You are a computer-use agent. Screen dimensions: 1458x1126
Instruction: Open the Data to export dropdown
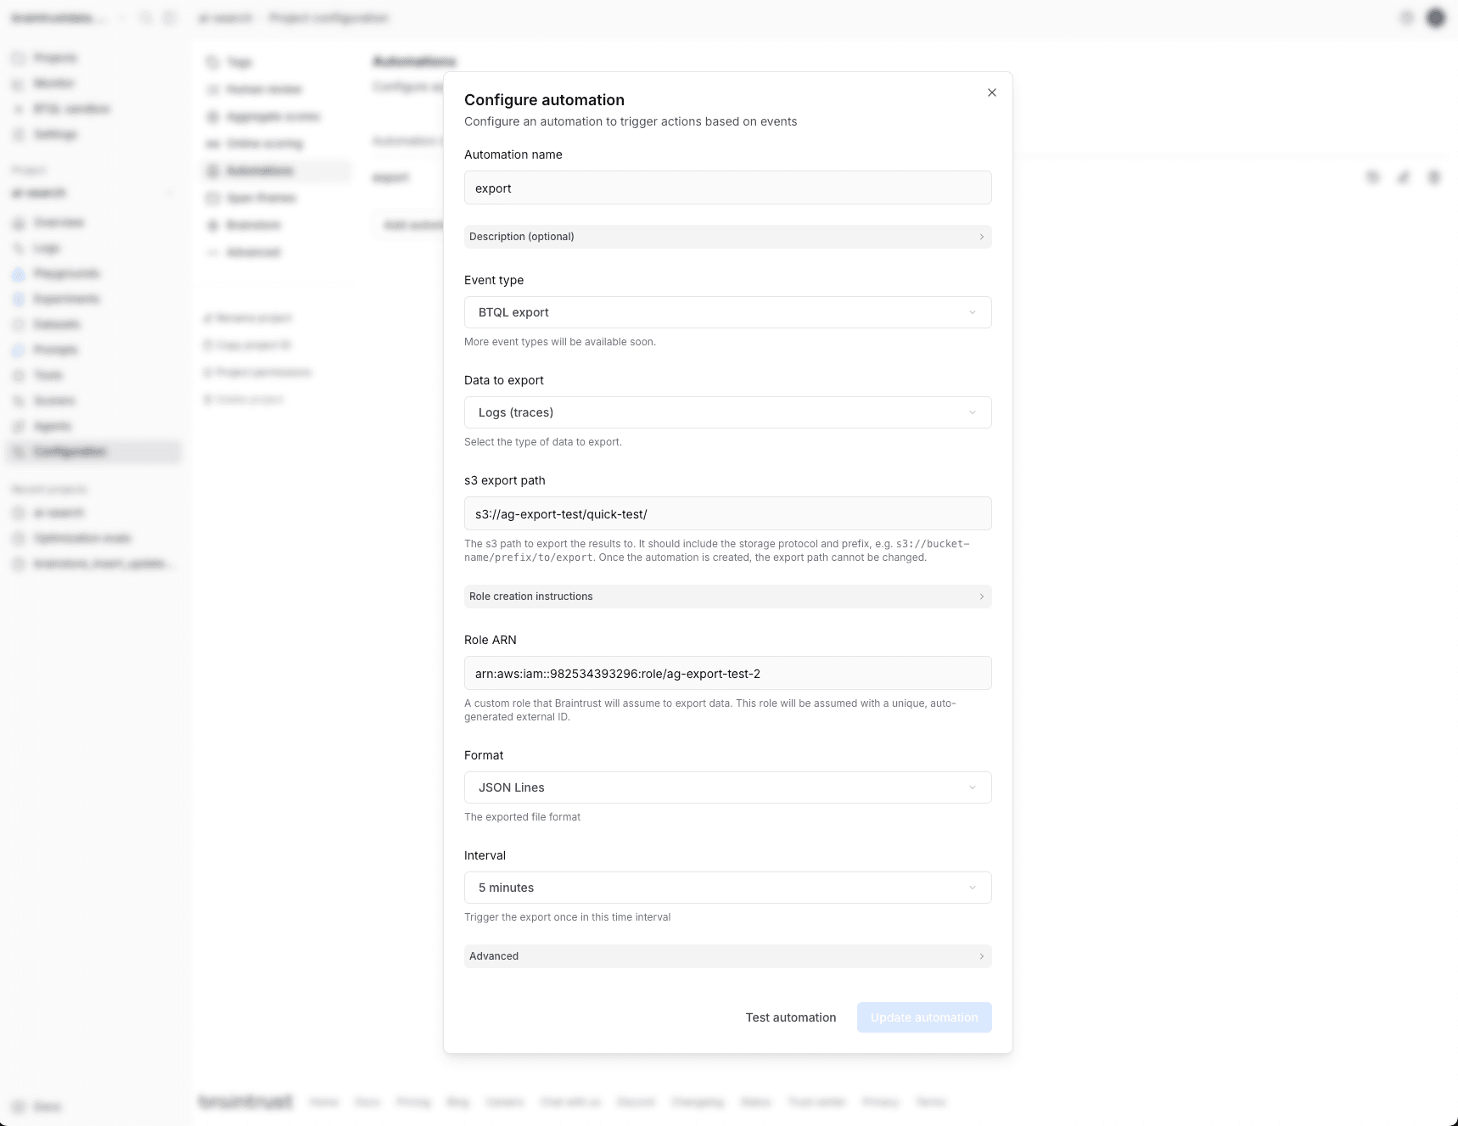[726, 412]
